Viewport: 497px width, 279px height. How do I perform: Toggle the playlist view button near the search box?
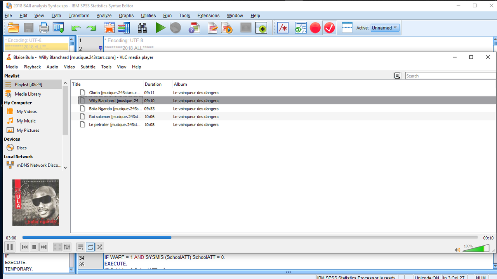(x=397, y=76)
